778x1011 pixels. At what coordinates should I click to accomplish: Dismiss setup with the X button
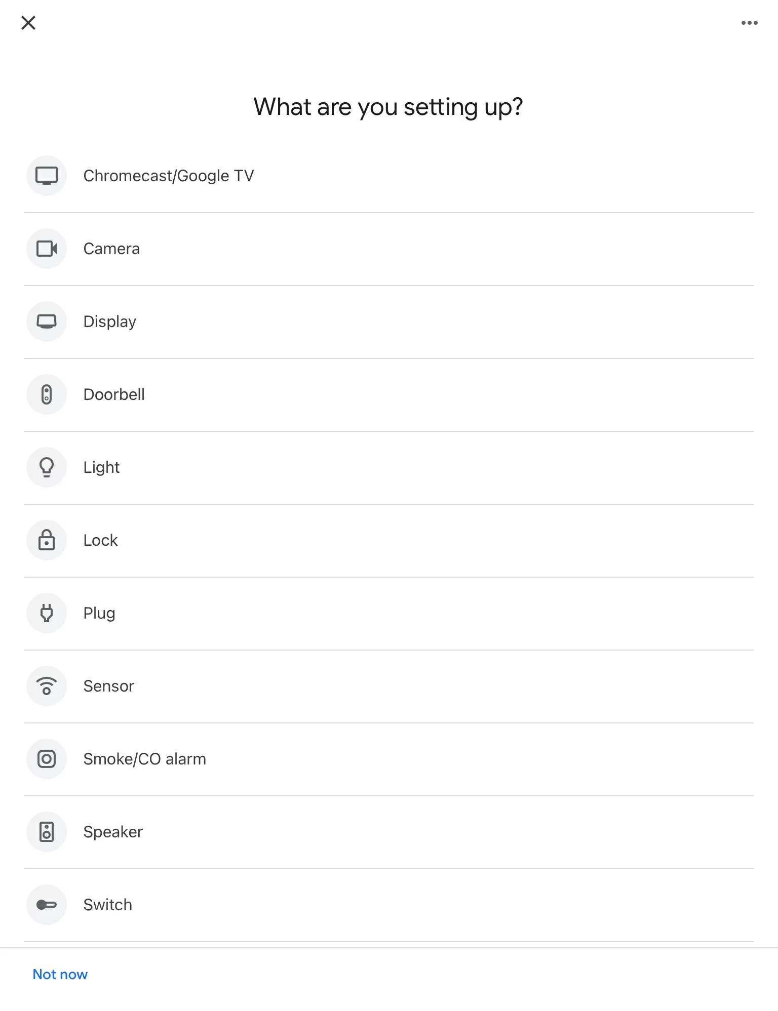click(29, 22)
